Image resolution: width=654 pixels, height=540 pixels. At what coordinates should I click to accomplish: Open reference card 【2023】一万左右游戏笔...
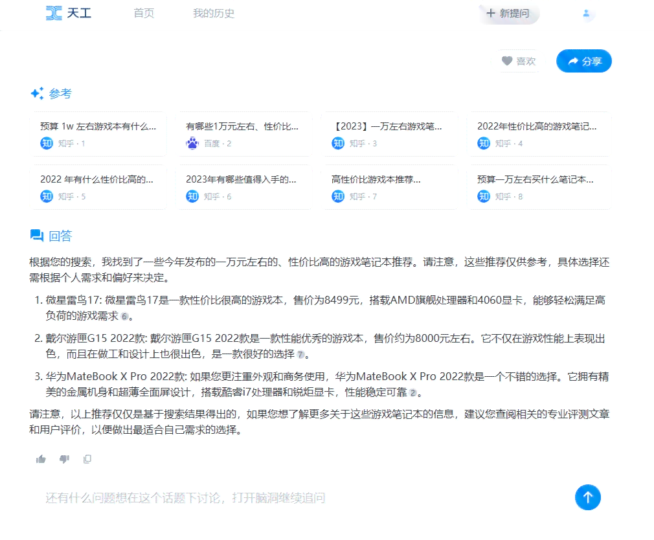[x=390, y=134]
